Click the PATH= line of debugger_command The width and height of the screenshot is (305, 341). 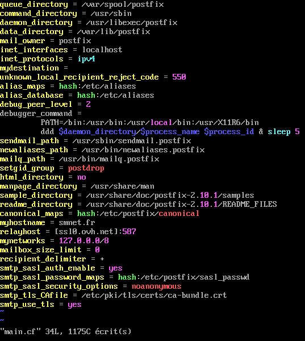pos(150,123)
